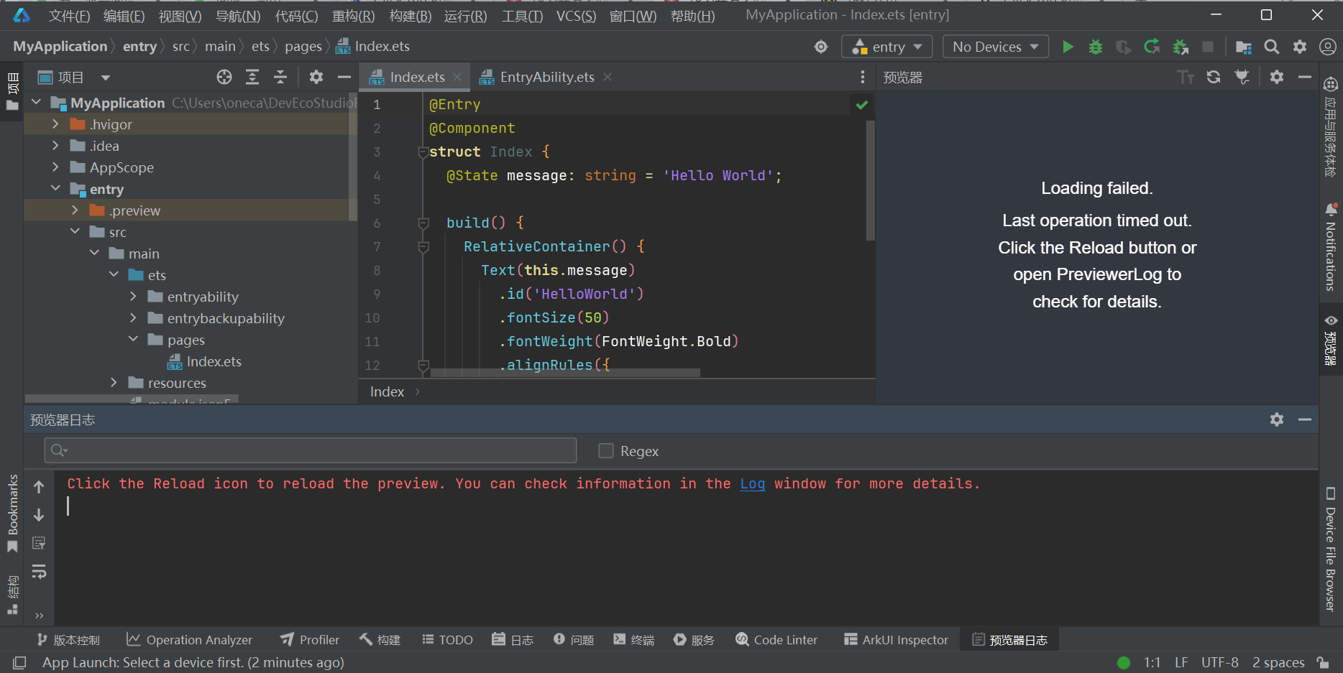Close the Index.ets editor tab
The image size is (1343, 673).
click(457, 77)
